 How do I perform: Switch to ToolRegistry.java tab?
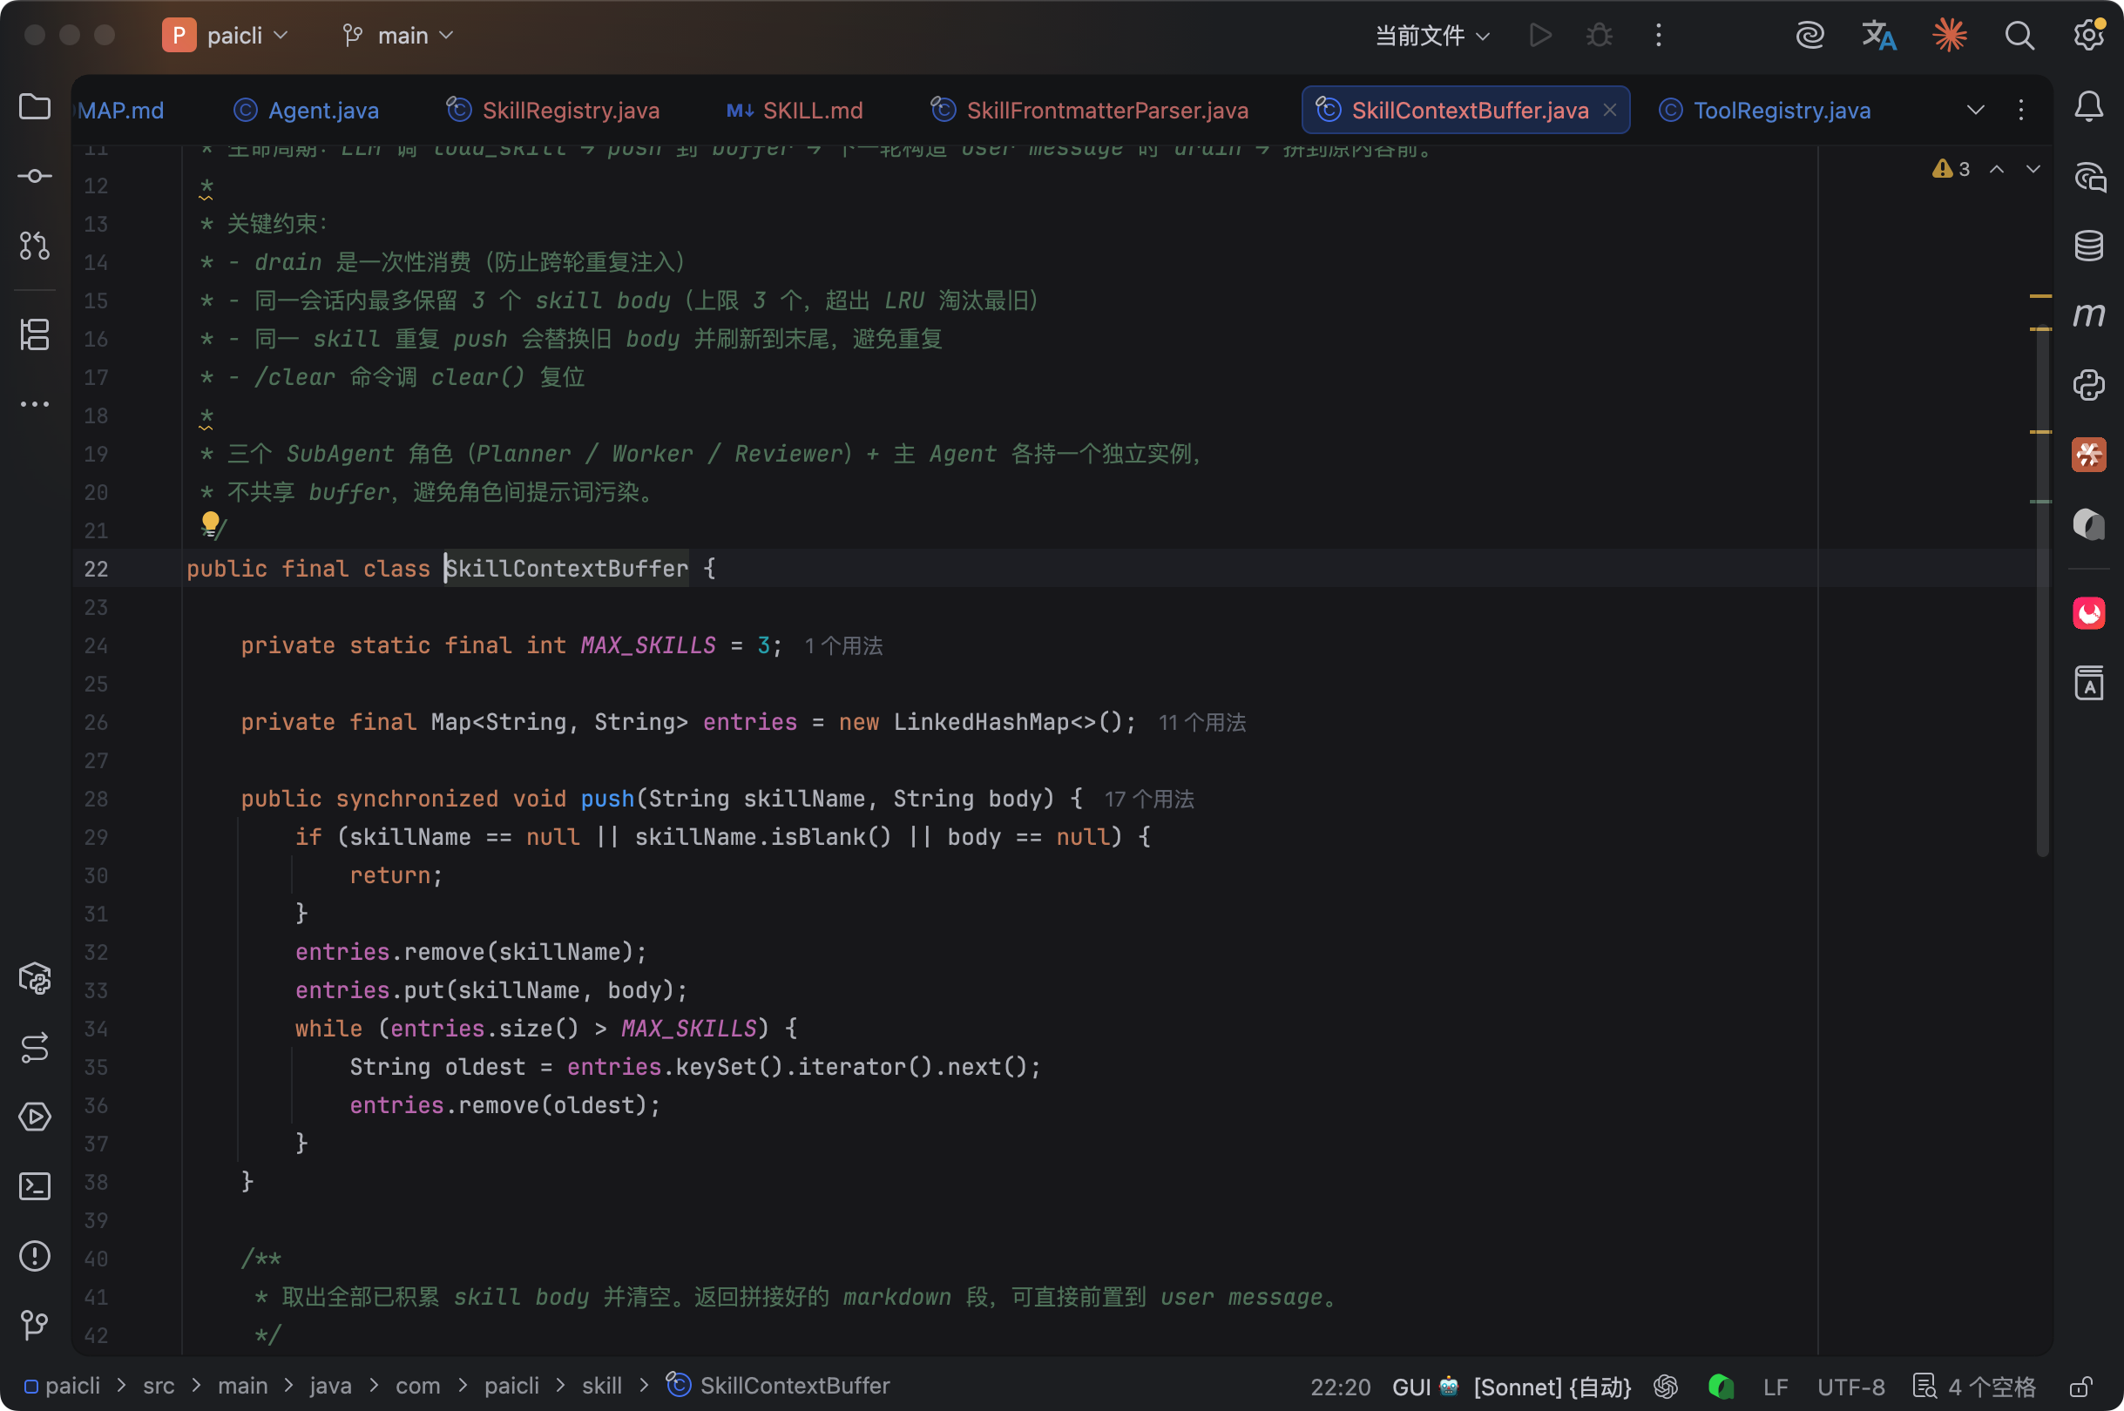click(1765, 110)
